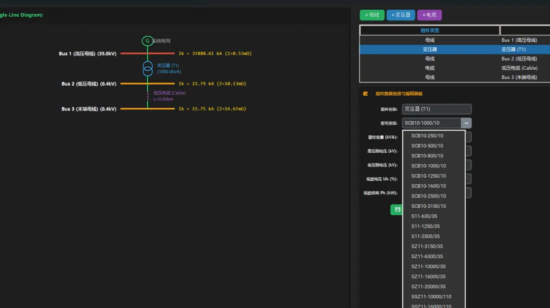Choose SZ11-6300/35 from the model list

click(x=434, y=257)
